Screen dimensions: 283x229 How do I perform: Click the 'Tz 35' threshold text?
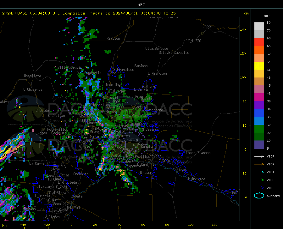169,13
